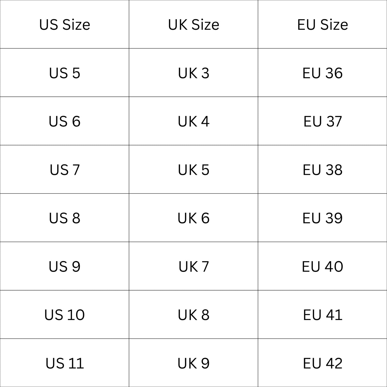Select the UK 3 cell
Screen dimensions: 387x387
pyautogui.click(x=193, y=73)
